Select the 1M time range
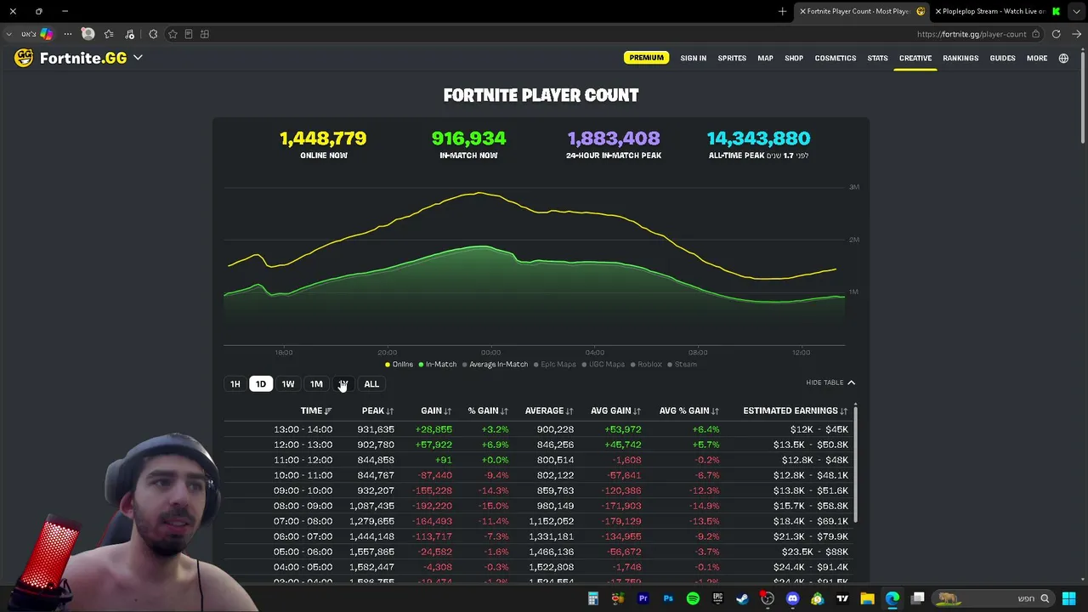This screenshot has width=1088, height=612. [x=316, y=384]
